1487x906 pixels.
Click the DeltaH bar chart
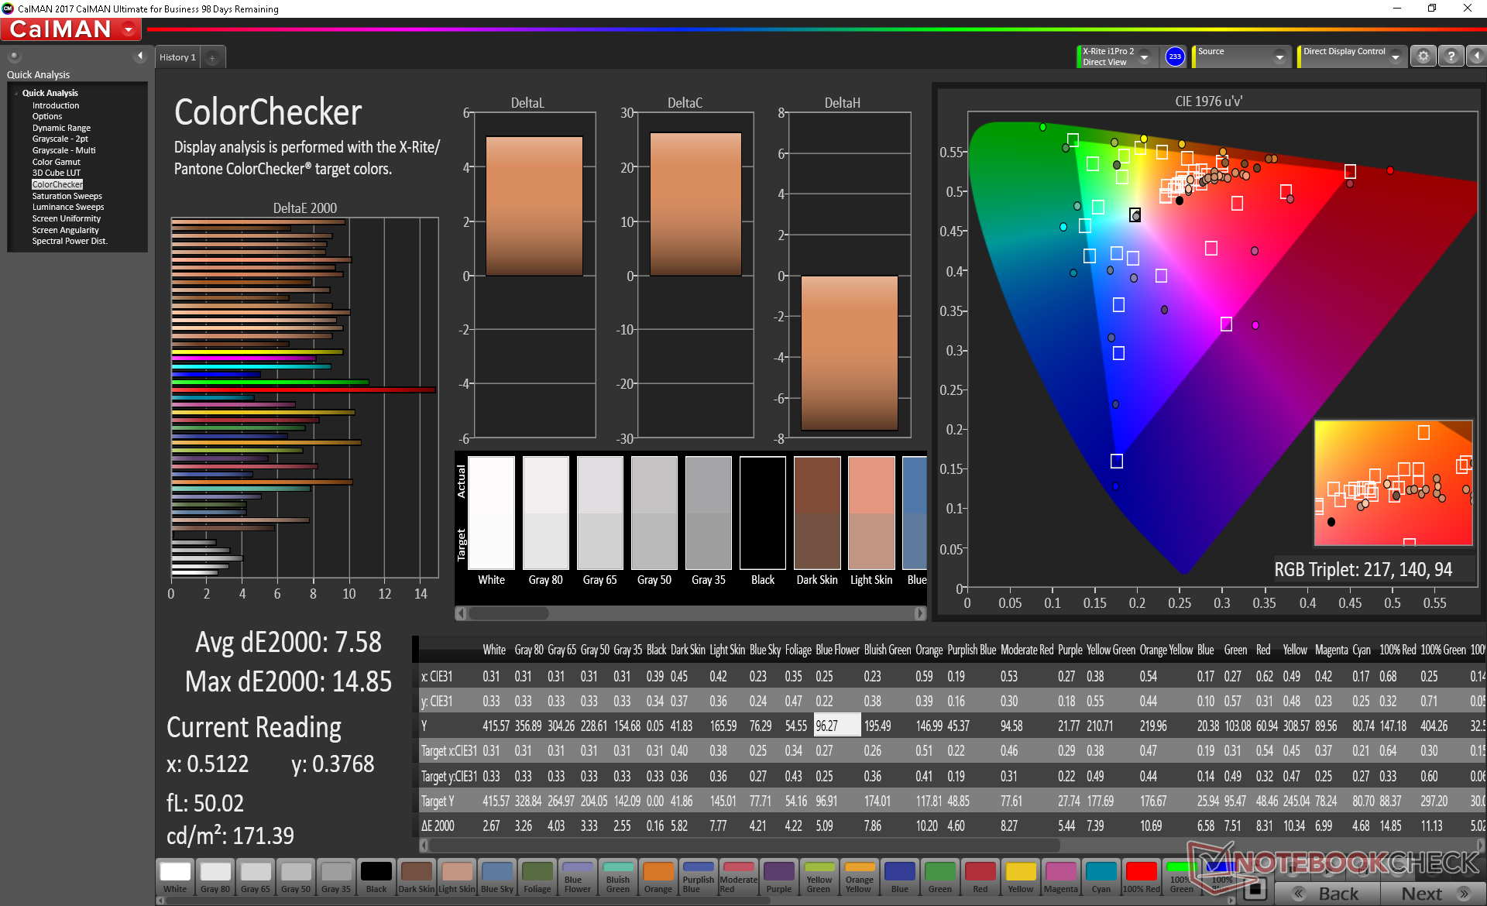849,276
